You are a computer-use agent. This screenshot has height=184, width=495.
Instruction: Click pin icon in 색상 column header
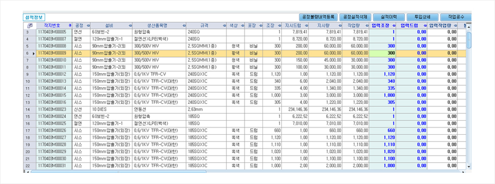[242, 25]
